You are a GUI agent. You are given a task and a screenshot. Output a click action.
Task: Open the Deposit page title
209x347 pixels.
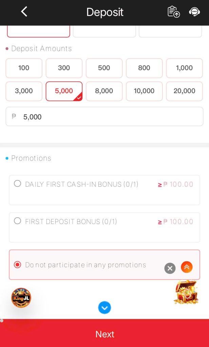pos(104,12)
